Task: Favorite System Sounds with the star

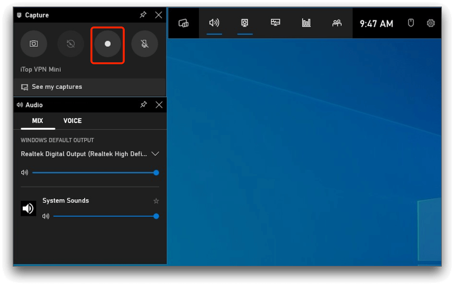Action: click(x=156, y=201)
